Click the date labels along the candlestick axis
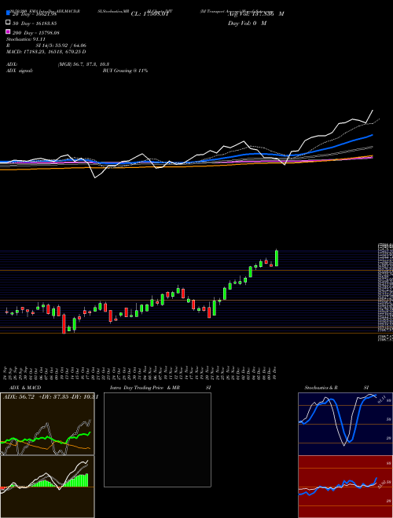 click(141, 372)
